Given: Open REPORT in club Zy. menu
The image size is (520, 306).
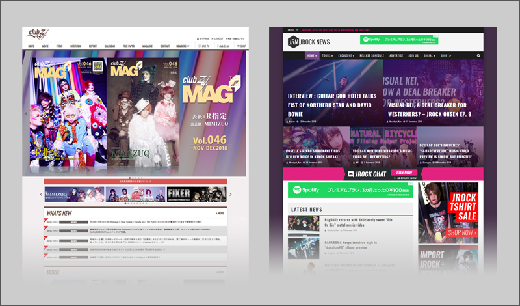Looking at the screenshot, I should tap(93, 46).
